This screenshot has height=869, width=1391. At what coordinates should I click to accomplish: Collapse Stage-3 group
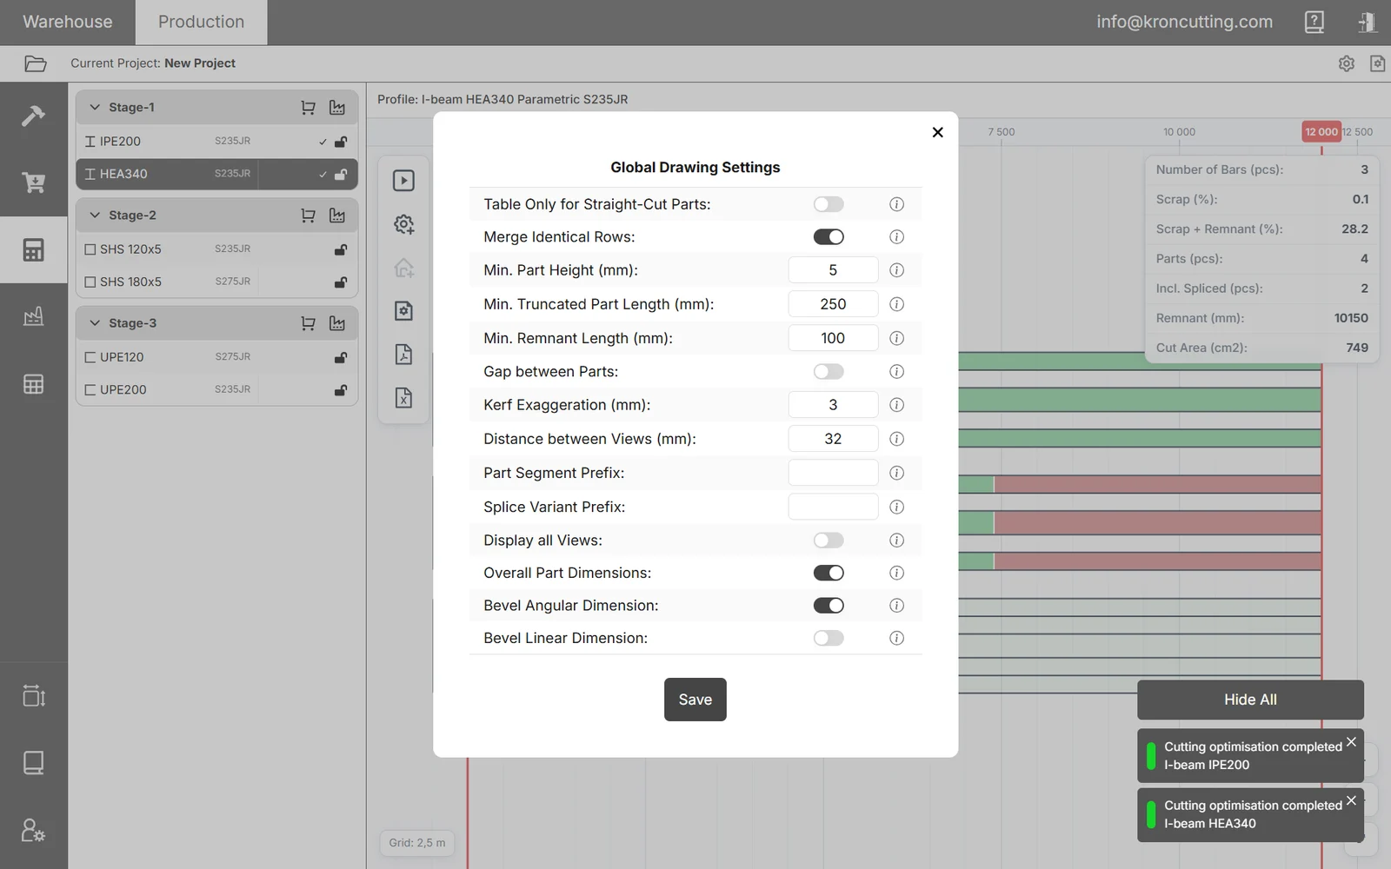click(x=95, y=323)
